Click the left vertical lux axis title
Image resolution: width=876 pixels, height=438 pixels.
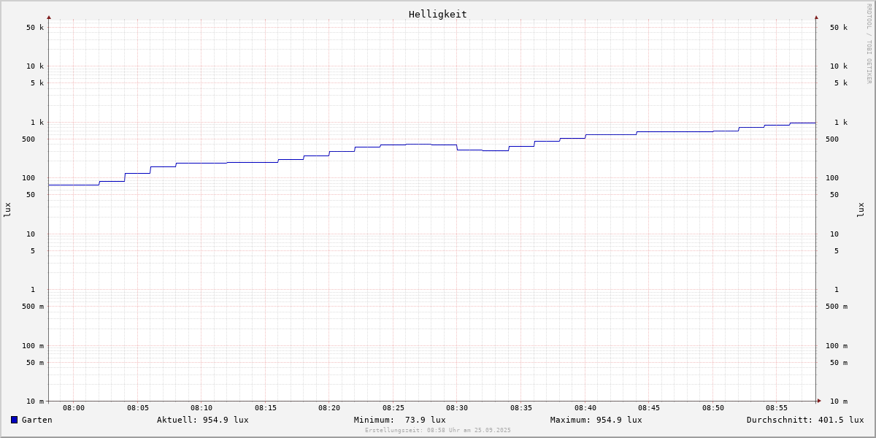[x=7, y=210]
